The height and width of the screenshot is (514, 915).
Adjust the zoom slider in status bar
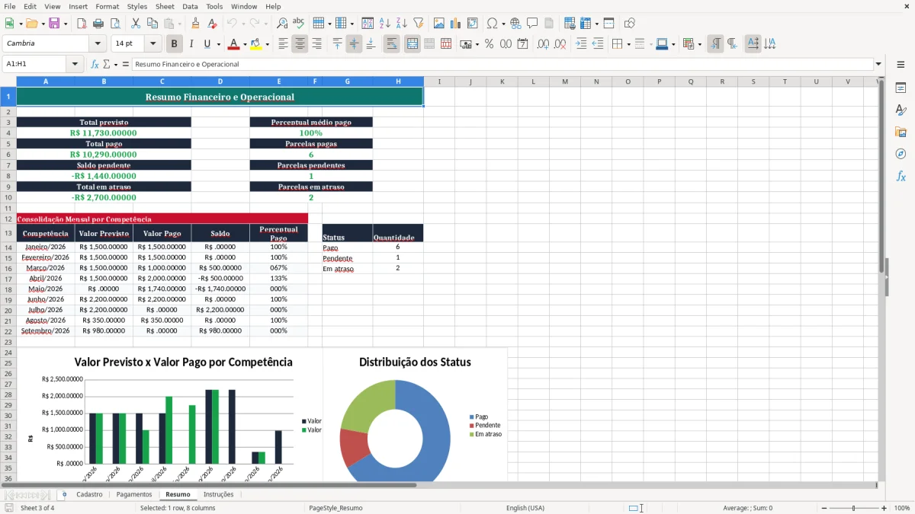853,508
